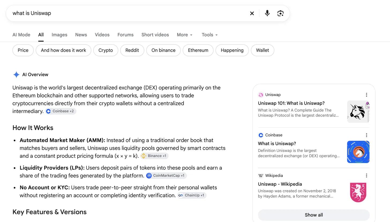Apply the Reddit suggestion chip

tap(132, 50)
